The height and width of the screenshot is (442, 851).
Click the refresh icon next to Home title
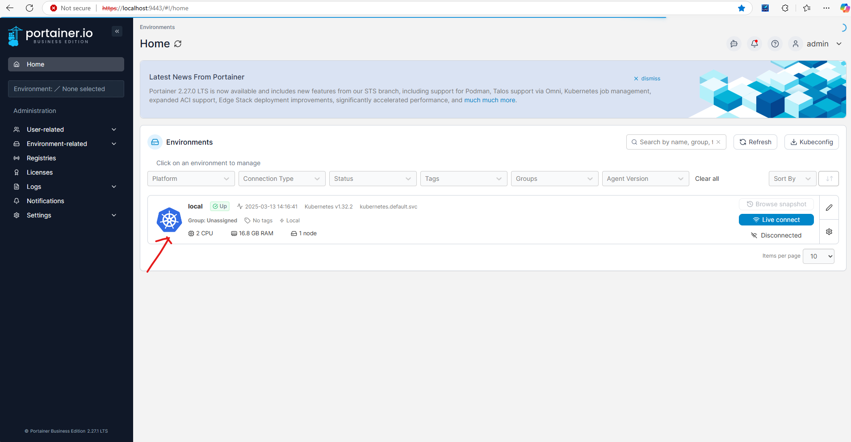pos(178,44)
